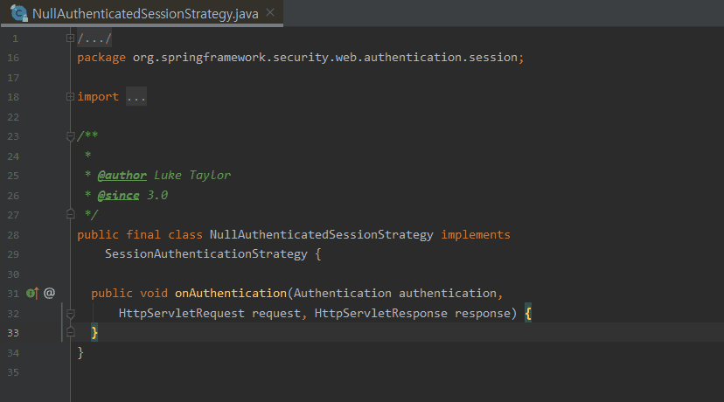The width and height of the screenshot is (724, 402).
Task: Click the green implements gutter icon
Action: coord(32,294)
